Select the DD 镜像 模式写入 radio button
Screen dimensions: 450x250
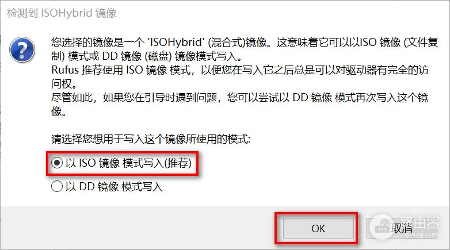[x=57, y=186]
